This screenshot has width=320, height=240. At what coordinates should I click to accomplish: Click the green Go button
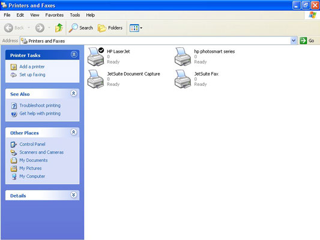(307, 41)
